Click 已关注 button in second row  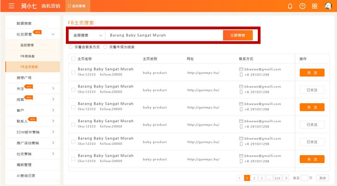click(312, 90)
